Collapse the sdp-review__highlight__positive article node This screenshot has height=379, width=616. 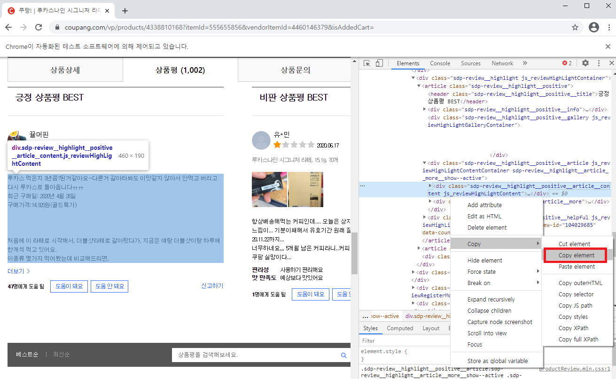[419, 86]
